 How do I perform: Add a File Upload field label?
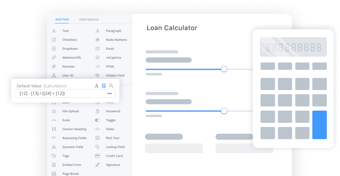70,111
